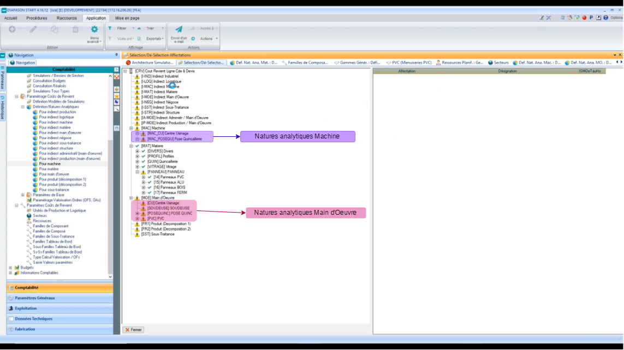Click the red record circle icon
This screenshot has height=350, width=624.
click(584, 17)
